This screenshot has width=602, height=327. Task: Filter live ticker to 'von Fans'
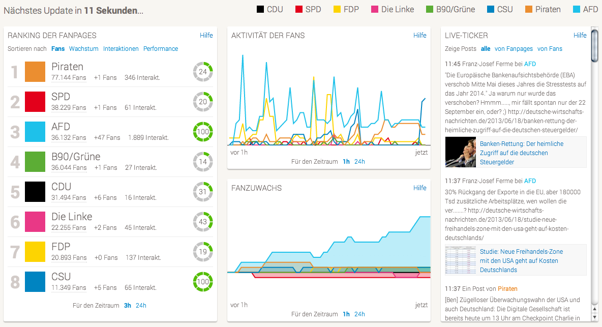tap(550, 49)
